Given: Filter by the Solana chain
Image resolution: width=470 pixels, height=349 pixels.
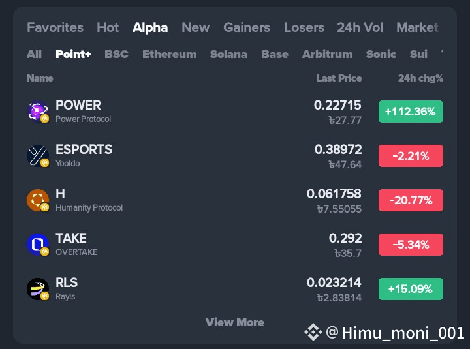Looking at the screenshot, I should coord(228,54).
